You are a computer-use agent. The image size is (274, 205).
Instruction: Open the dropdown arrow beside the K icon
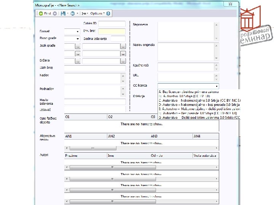point(77,13)
